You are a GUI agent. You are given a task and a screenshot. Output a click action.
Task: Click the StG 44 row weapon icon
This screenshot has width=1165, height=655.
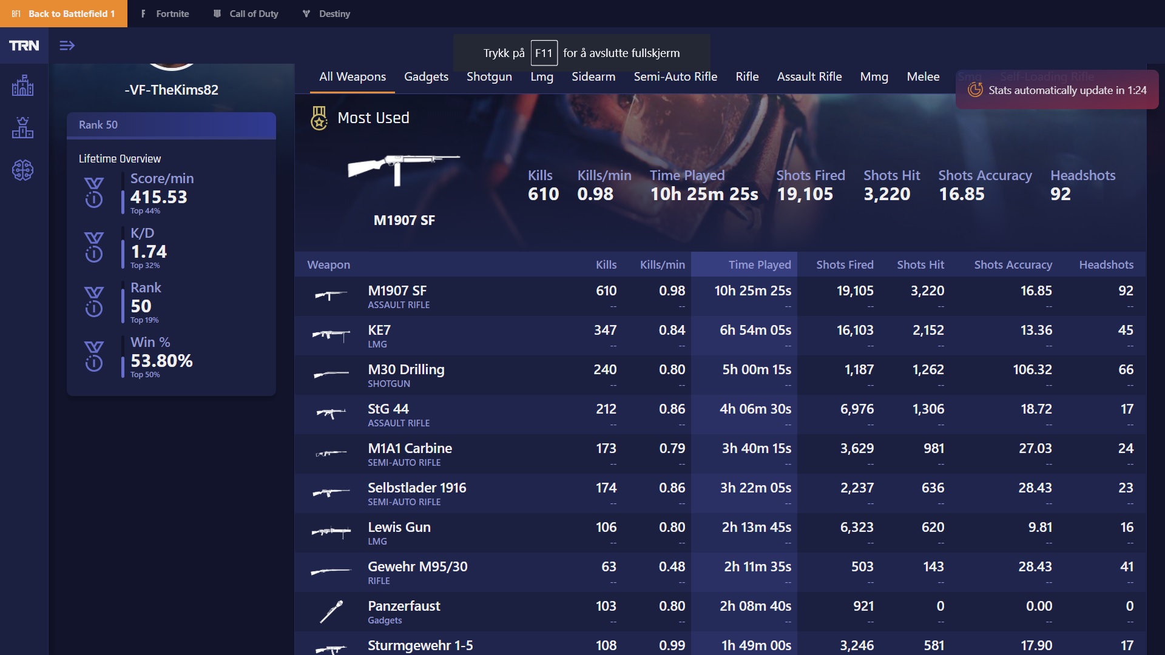click(x=331, y=414)
